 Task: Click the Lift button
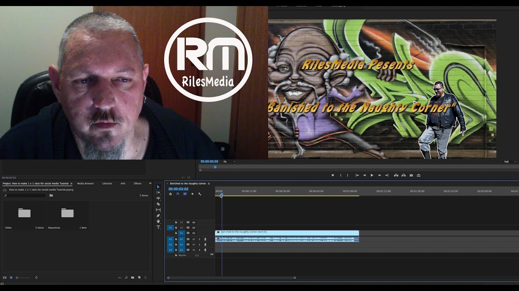[396, 175]
